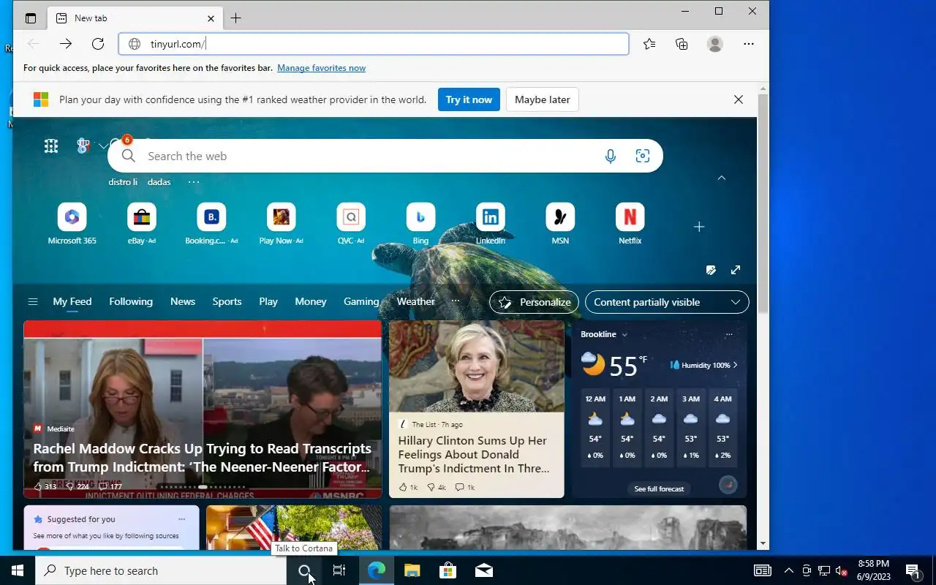Like the Hillary Clinton article
This screenshot has width=936, height=585.
click(408, 487)
